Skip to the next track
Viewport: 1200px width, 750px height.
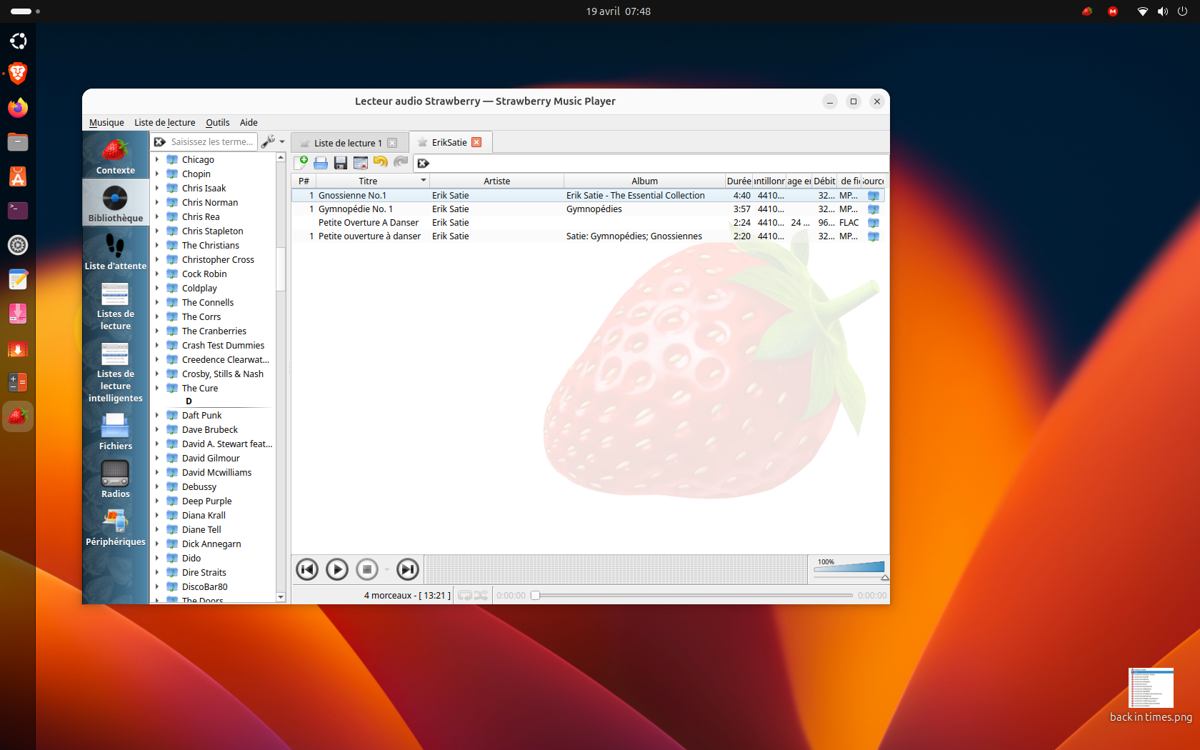tap(408, 569)
